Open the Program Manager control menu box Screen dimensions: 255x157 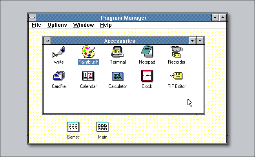point(32,18)
